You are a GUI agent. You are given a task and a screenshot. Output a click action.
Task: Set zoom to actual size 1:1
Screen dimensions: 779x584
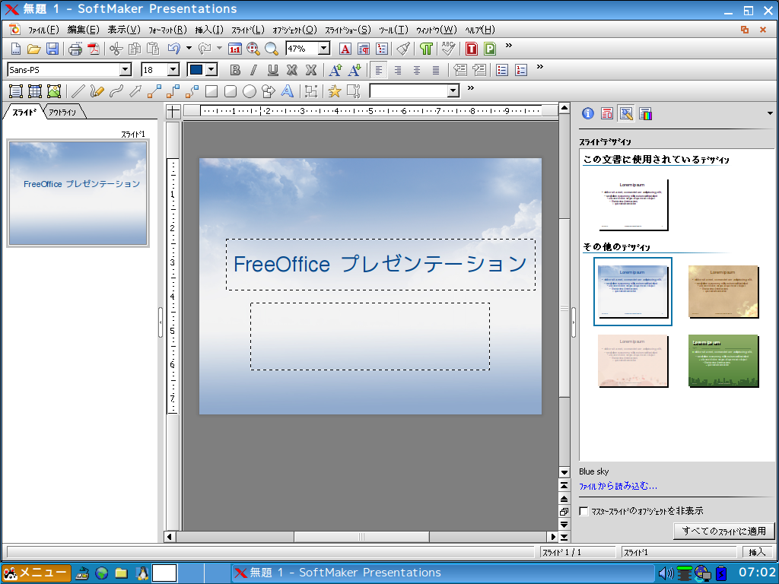click(234, 49)
